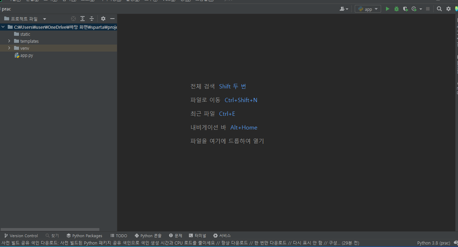Open the Python Packages tool window
Viewport: 458px width, 247px height.
point(84,236)
